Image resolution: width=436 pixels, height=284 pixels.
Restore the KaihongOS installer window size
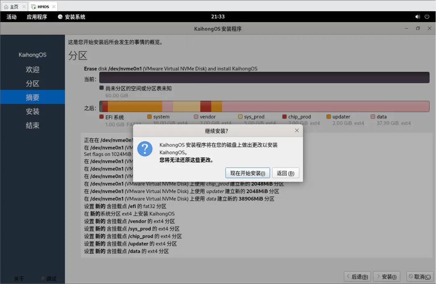tap(418, 28)
